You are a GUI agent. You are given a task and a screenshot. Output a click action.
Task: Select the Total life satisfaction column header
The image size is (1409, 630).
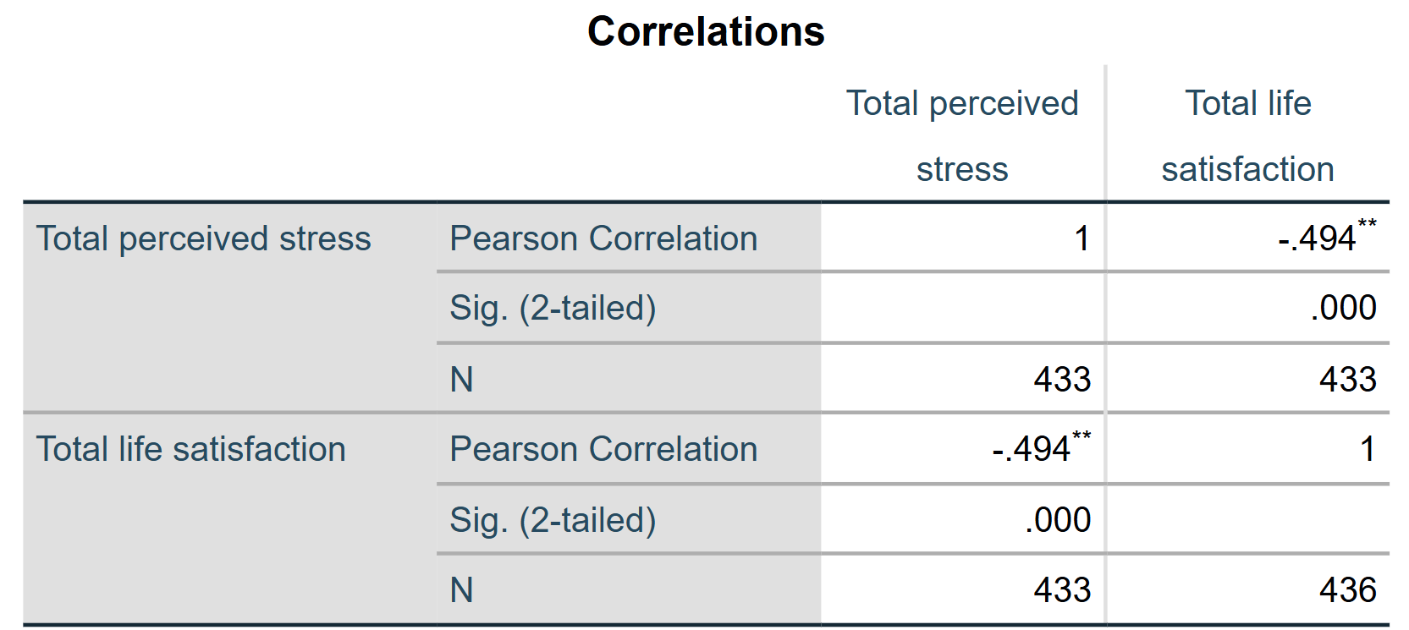pos(1247,135)
